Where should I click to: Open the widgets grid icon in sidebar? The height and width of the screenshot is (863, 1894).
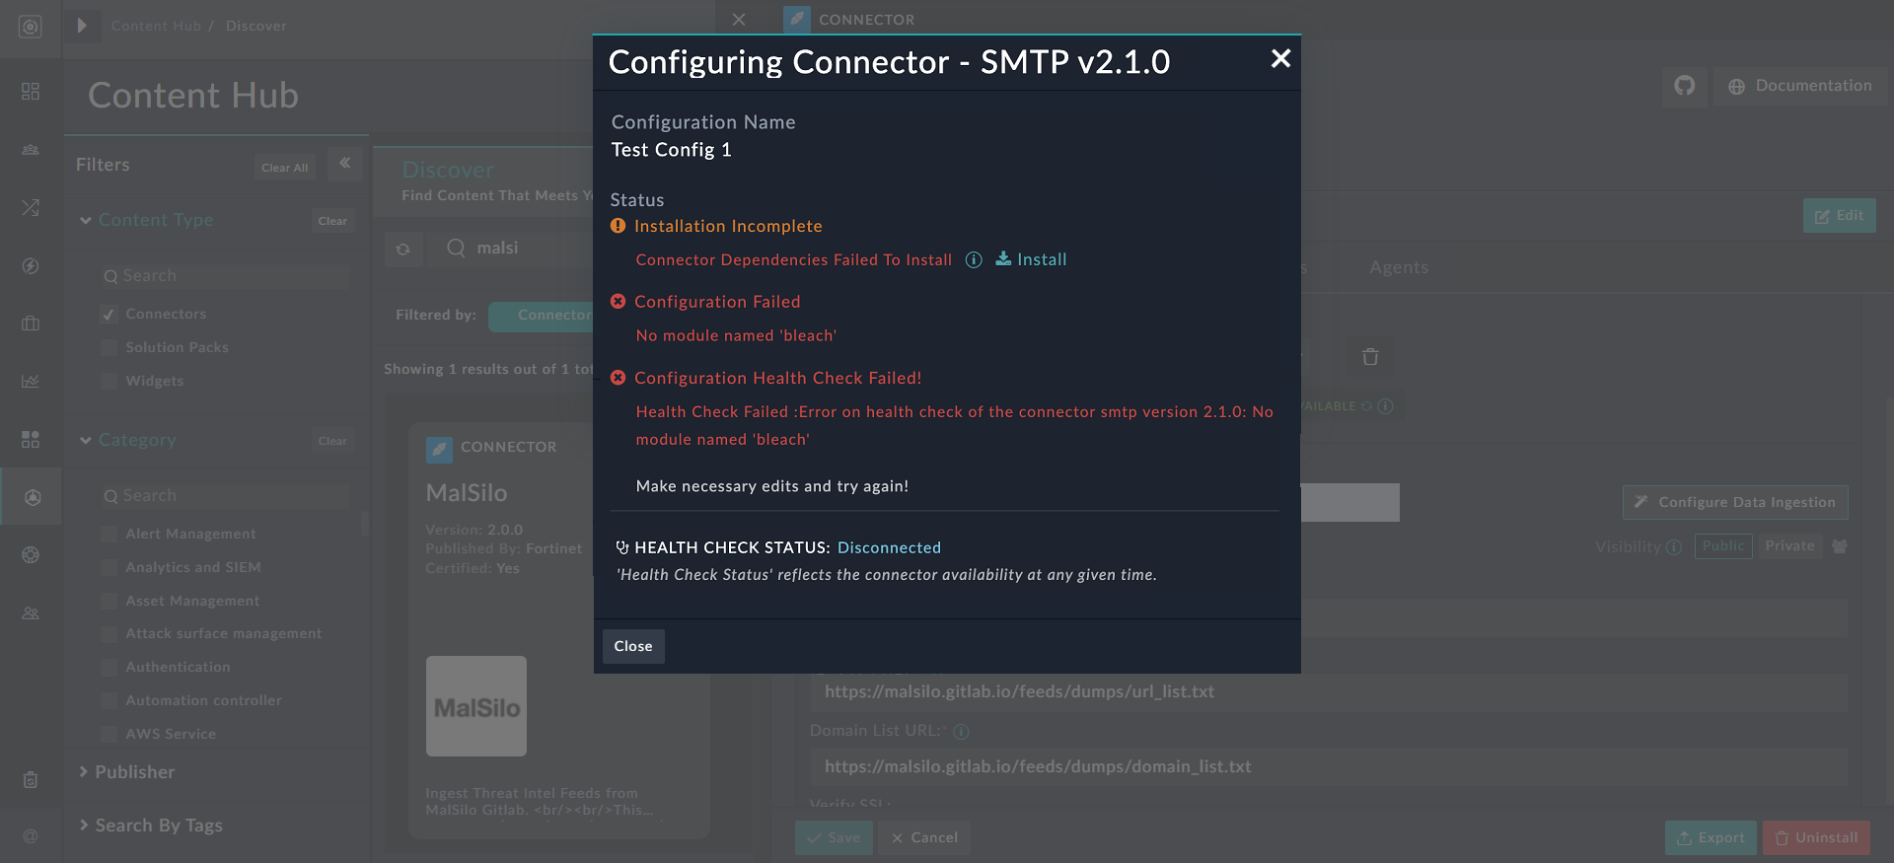pos(31,439)
